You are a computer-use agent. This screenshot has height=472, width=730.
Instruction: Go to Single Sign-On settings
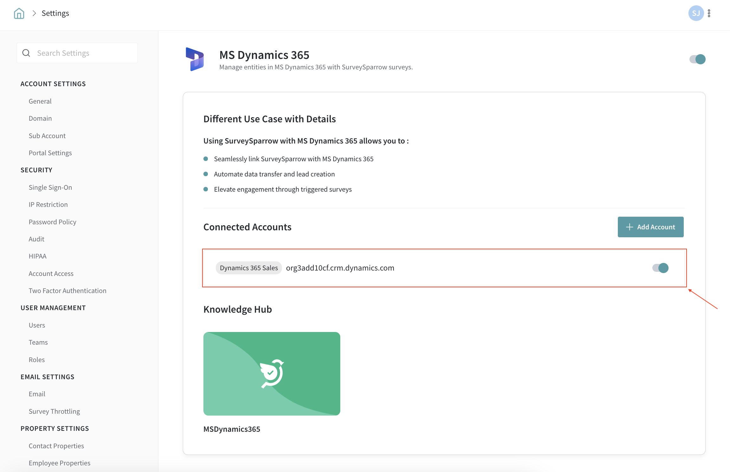(x=50, y=187)
